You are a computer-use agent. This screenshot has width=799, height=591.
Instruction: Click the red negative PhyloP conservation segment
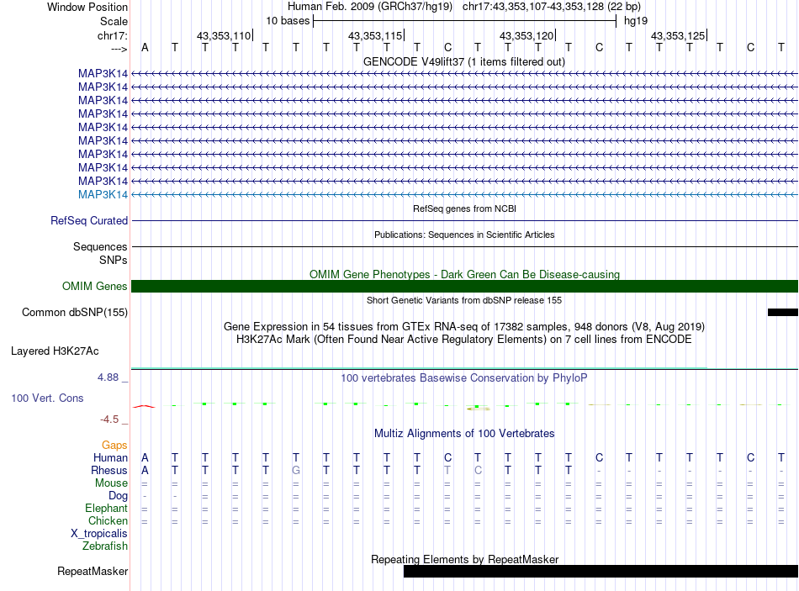click(144, 406)
